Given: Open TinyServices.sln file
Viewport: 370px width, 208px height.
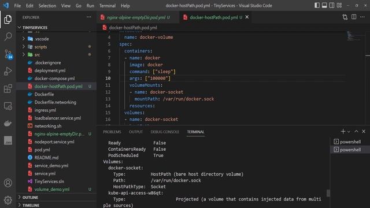Looking at the screenshot, I should pyautogui.click(x=57, y=181).
